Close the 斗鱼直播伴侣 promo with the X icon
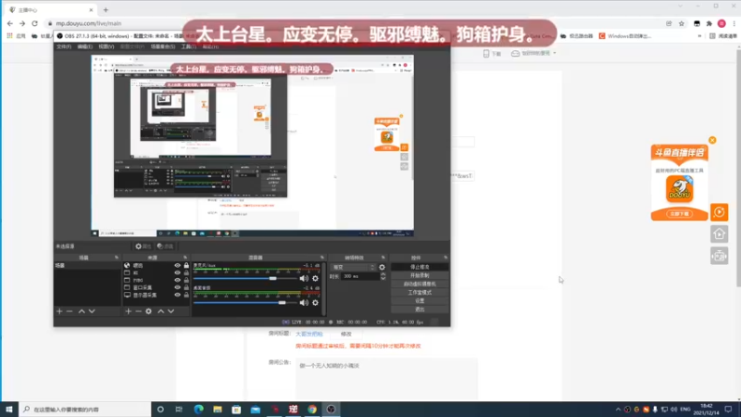This screenshot has height=417, width=741. (x=712, y=141)
